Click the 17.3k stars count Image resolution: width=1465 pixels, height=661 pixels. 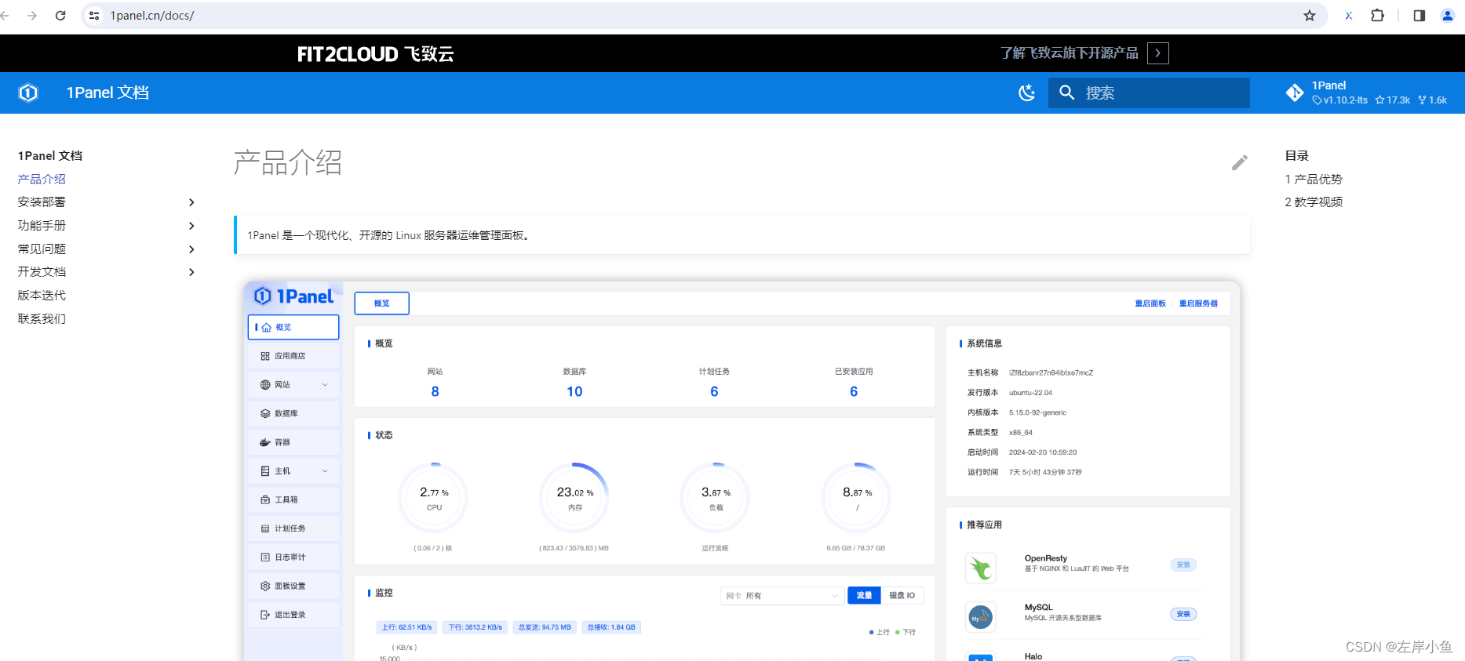pos(1393,100)
